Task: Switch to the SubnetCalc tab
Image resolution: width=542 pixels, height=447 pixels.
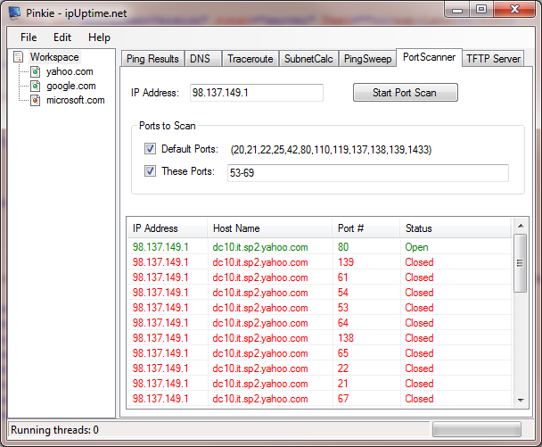Action: tap(308, 59)
